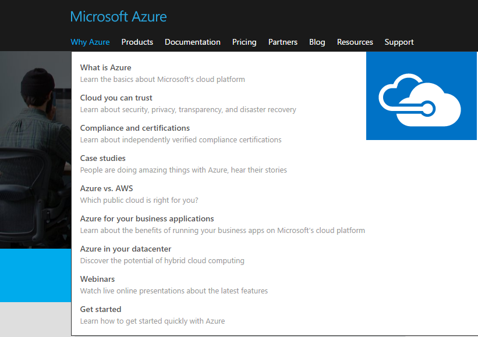Select Cloud you can trust
Viewport: 478px width, 337px height.
[116, 98]
